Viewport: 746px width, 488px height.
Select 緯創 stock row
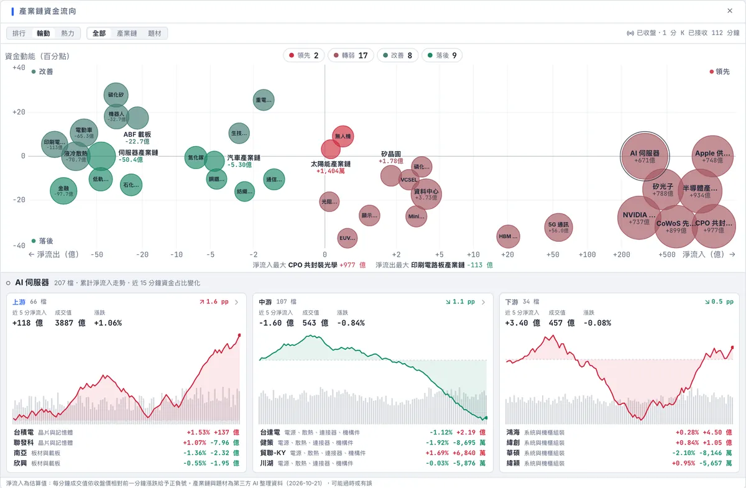pos(620,443)
